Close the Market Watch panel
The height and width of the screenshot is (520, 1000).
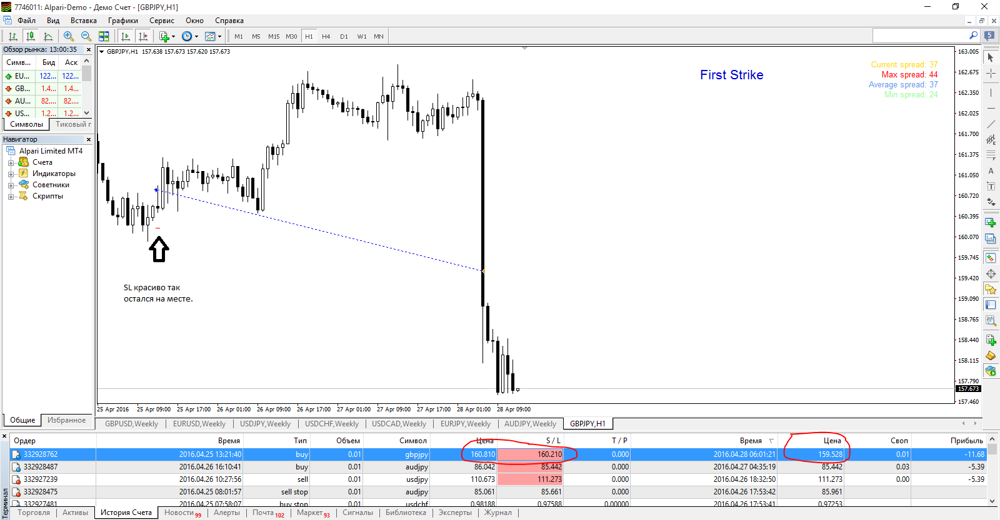pos(88,49)
